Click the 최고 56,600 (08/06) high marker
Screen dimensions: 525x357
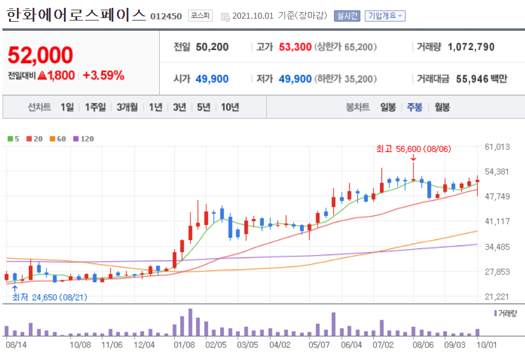pos(413,149)
